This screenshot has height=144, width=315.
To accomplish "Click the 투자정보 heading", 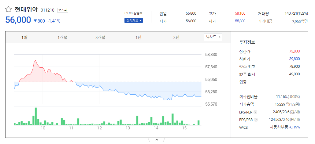I will click(247, 42).
